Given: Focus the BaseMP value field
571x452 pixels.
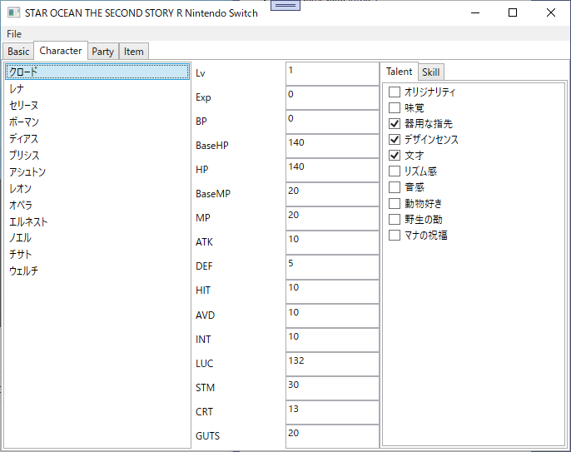Looking at the screenshot, I should [332, 194].
